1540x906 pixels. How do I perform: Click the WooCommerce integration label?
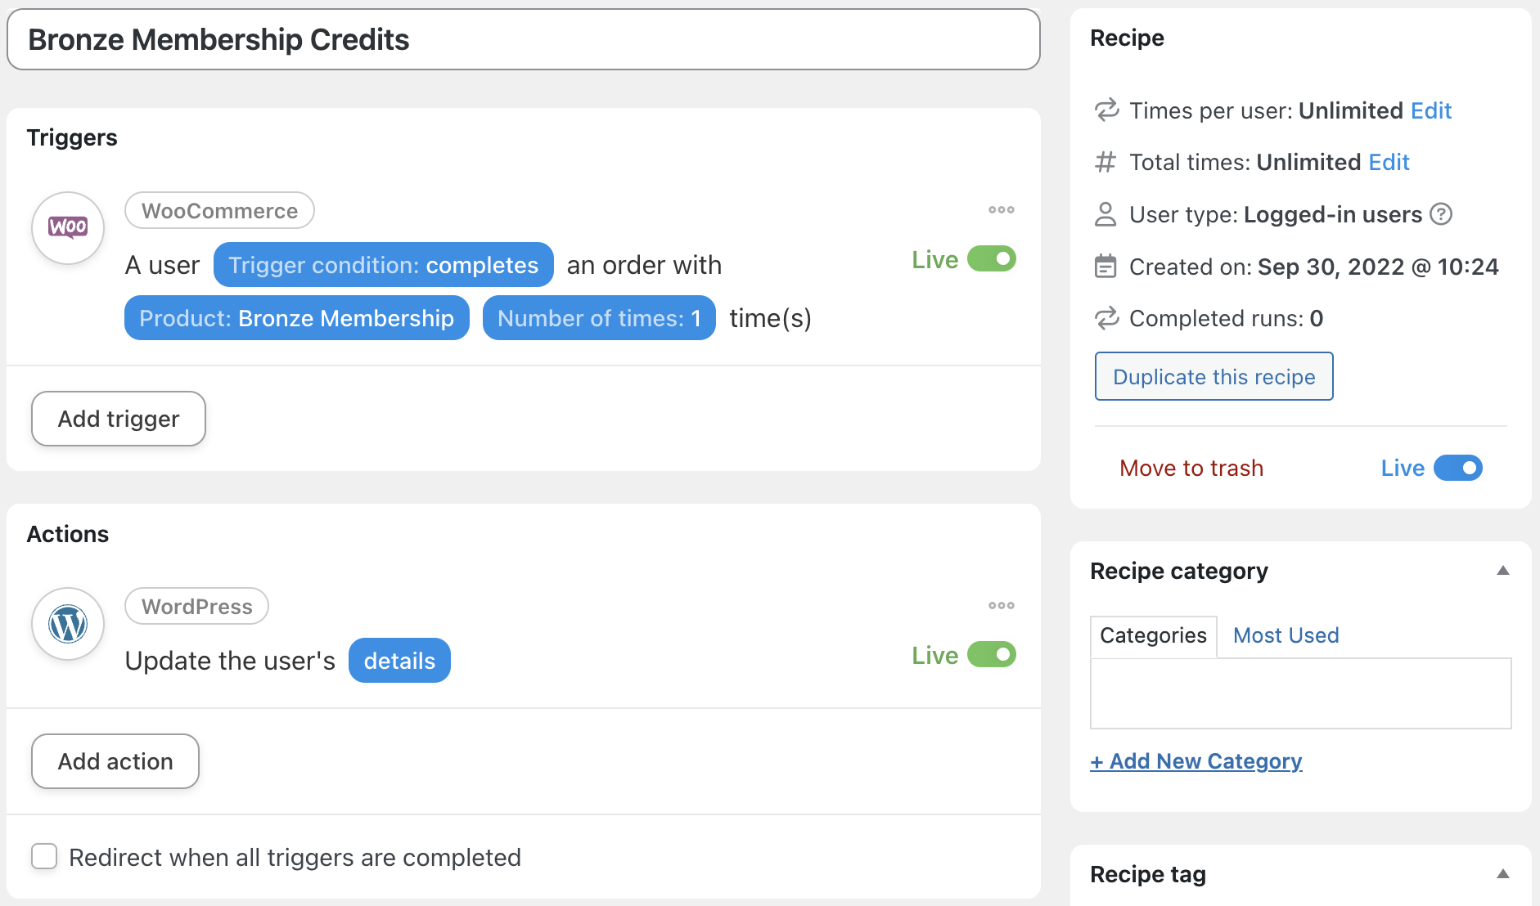[x=219, y=211]
